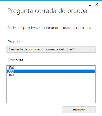Image resolution: width=102 pixels, height=116 pixels.
Task: Click the Opciones label
Action: [x=15, y=60]
